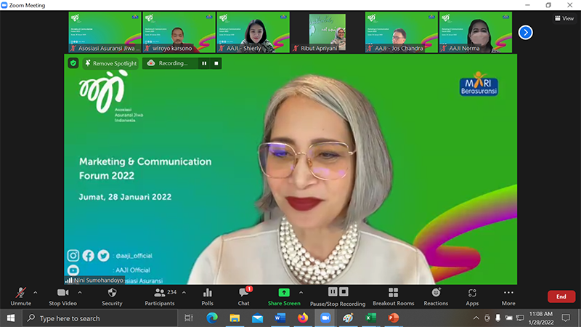Open the Participants panel

tap(160, 296)
